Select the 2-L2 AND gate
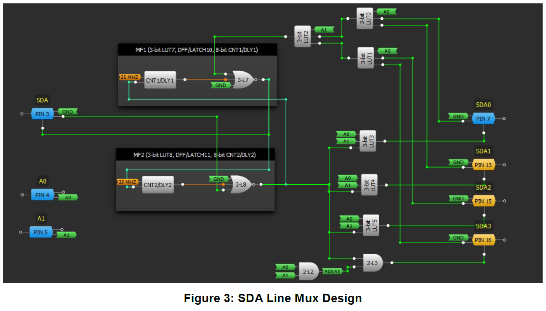The height and width of the screenshot is (311, 546). click(309, 271)
